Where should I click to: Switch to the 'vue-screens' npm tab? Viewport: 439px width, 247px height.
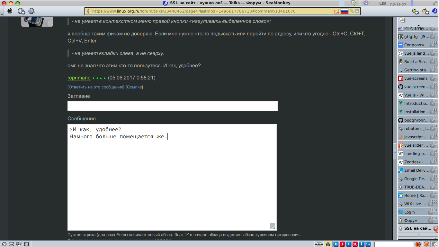point(418,78)
